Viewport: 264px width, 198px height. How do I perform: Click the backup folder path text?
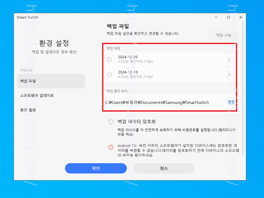tap(157, 102)
